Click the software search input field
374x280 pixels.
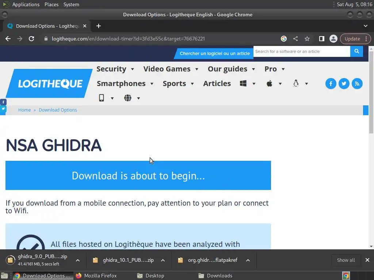302,51
